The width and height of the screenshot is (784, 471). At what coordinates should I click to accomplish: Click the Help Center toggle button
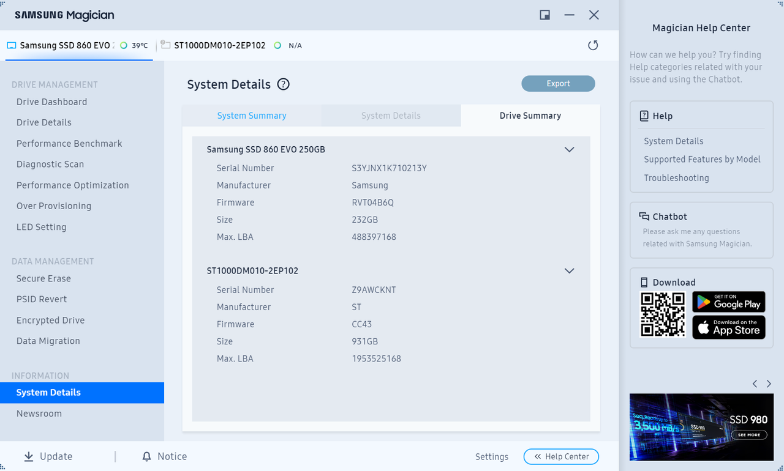pyautogui.click(x=561, y=456)
